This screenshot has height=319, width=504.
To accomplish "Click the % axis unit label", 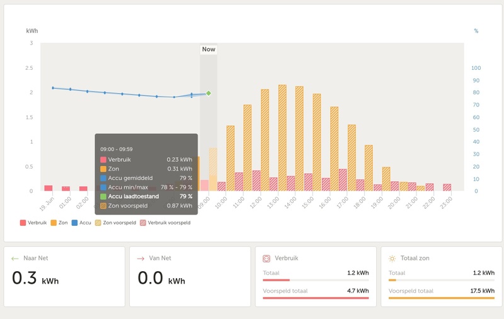I will pyautogui.click(x=476, y=31).
